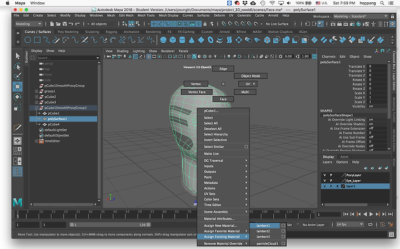The height and width of the screenshot is (249, 400).
Task: Create a NURBS cube from shelf
Action: coord(173,40)
